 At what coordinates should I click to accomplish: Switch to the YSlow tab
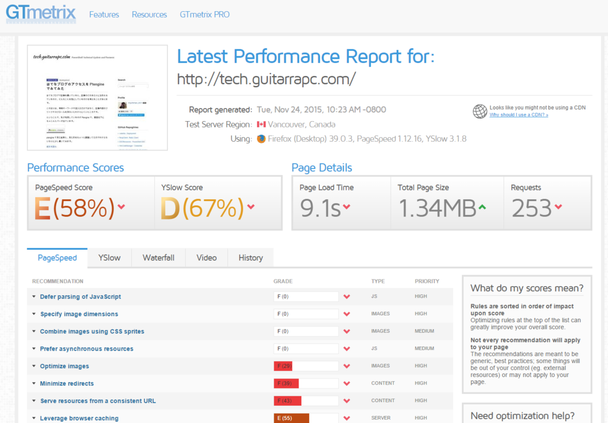click(x=109, y=257)
